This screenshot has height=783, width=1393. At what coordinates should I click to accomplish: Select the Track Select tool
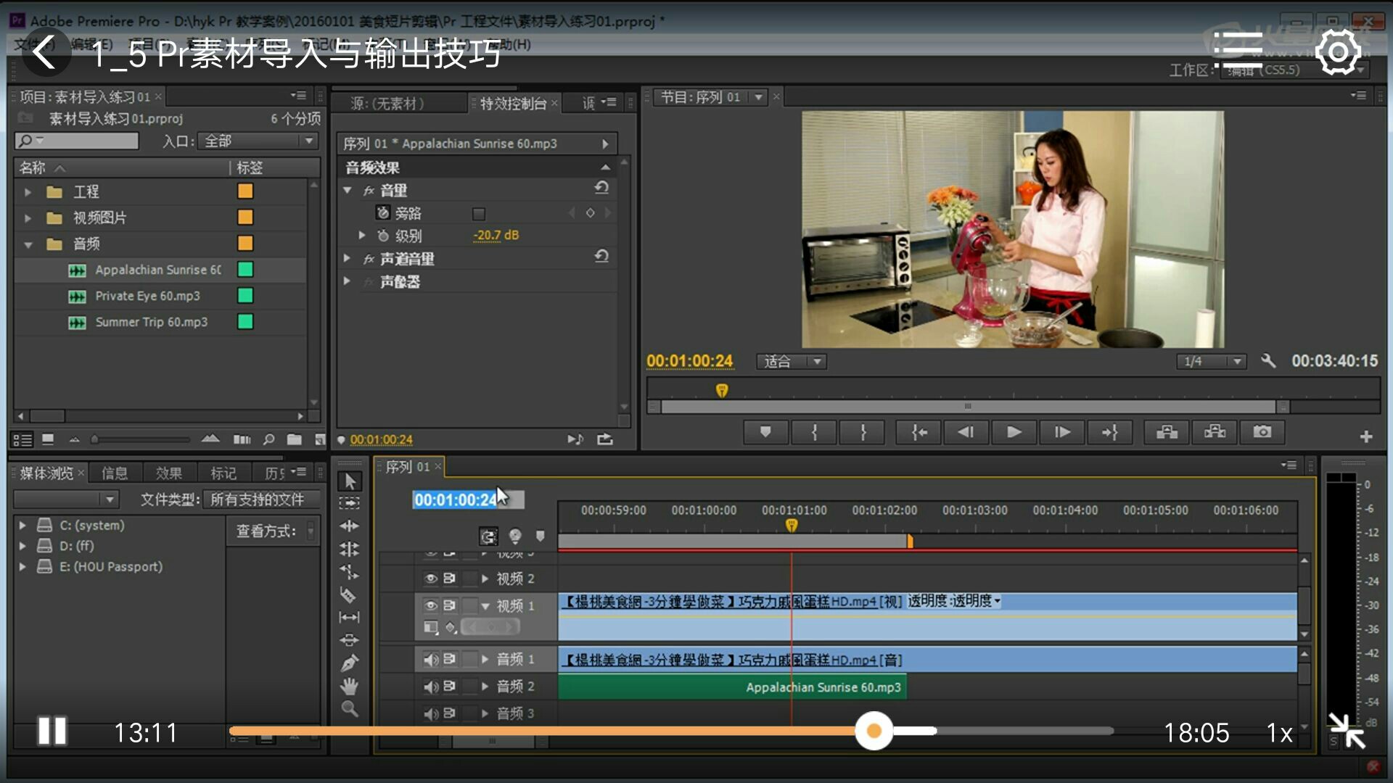click(x=350, y=502)
